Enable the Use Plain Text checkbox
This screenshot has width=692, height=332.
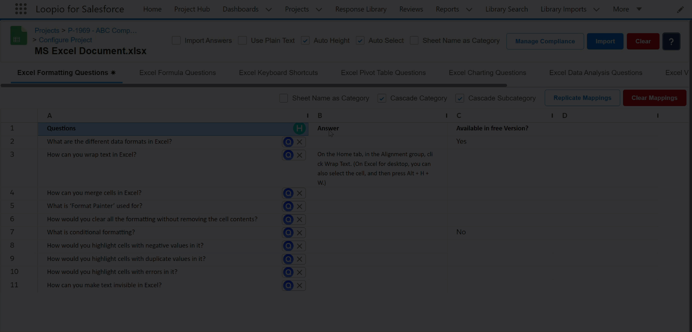click(242, 40)
